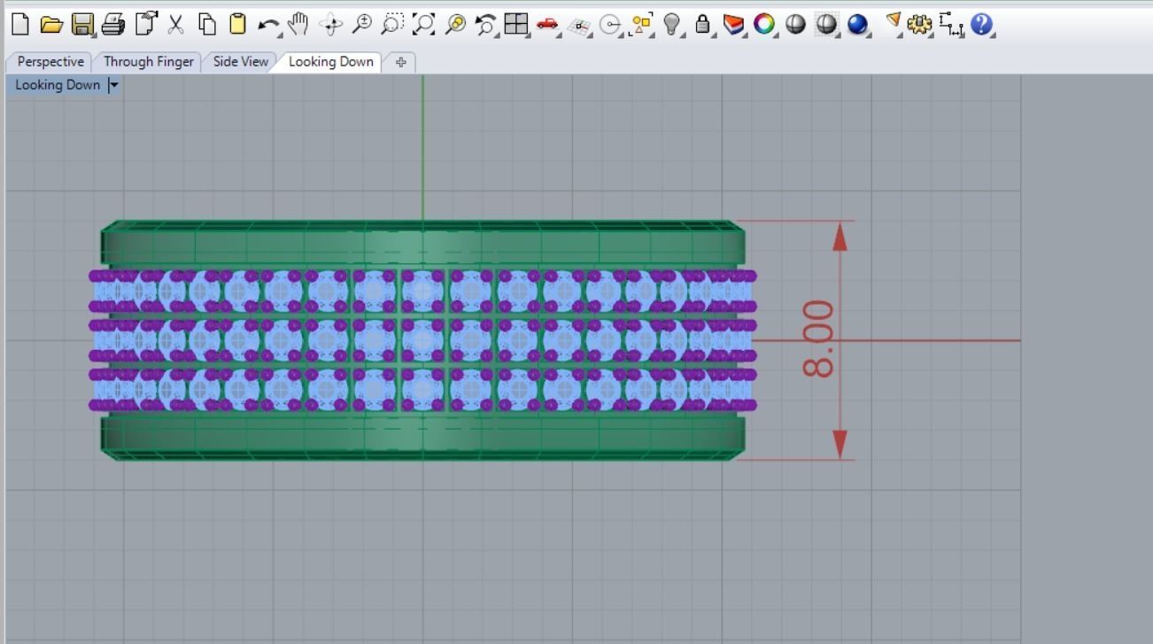Open Edit Layers icon
The image size is (1153, 644).
733,25
